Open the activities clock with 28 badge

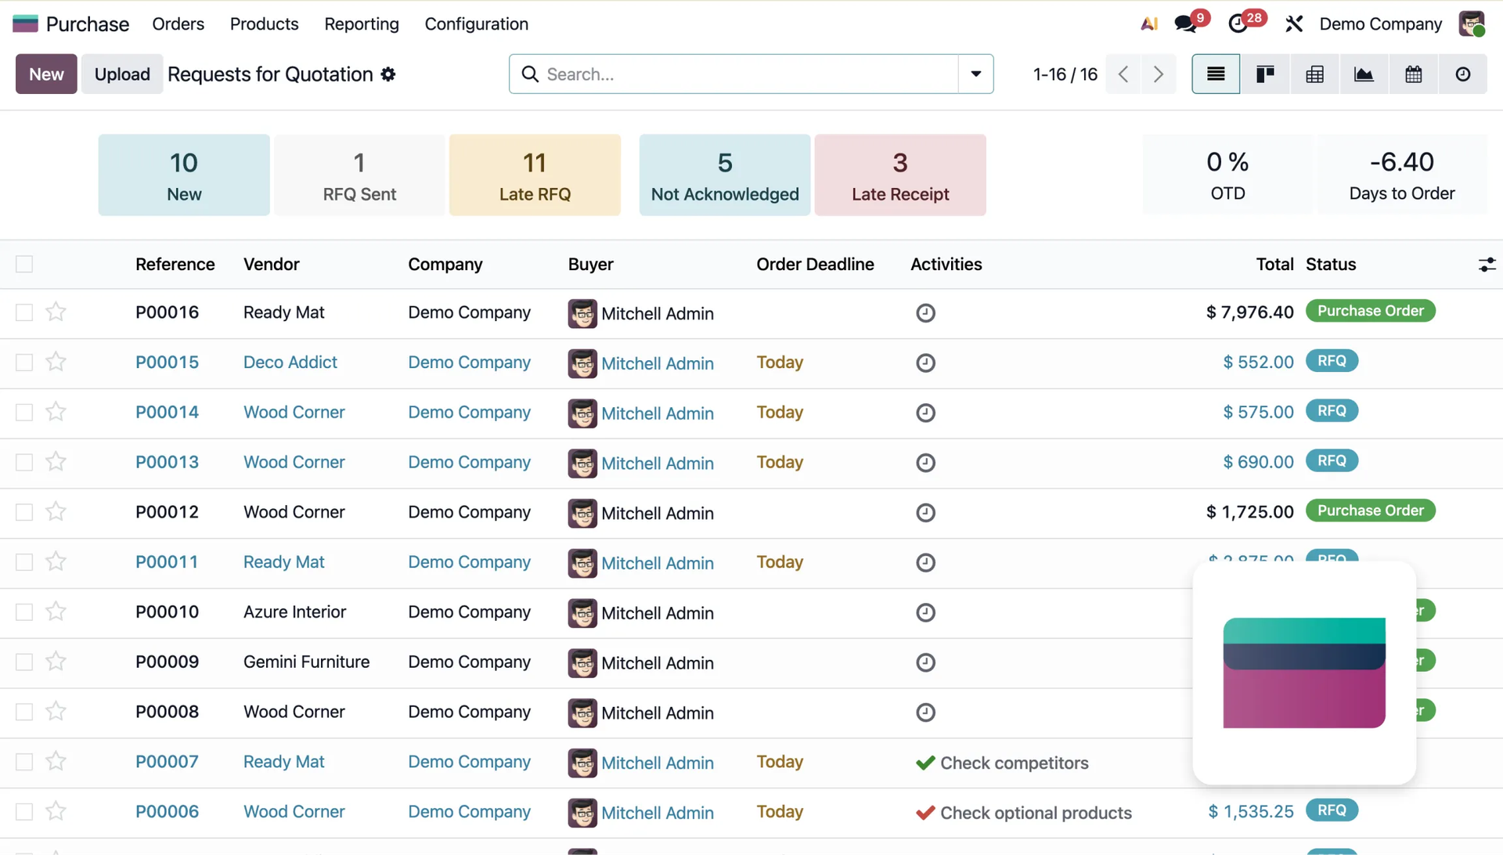[1238, 24]
